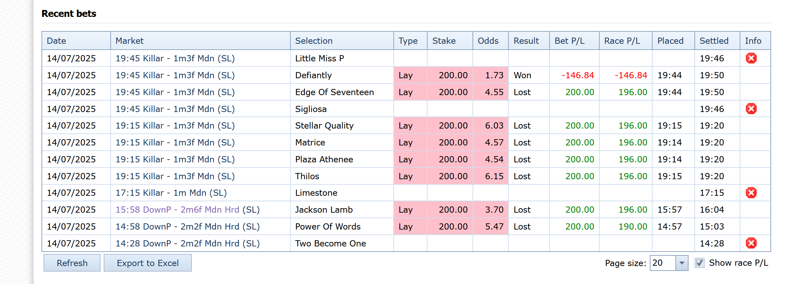Select the Defiantly selection cell
This screenshot has height=284, width=795.
[313, 75]
